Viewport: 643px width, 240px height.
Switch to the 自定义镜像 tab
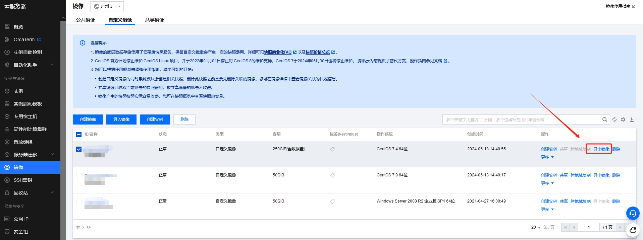tap(120, 20)
